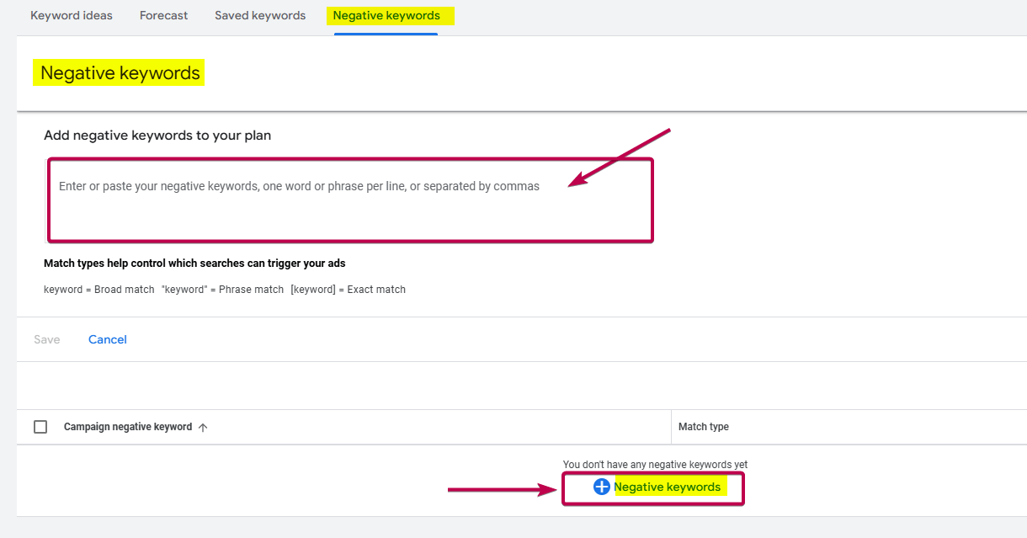Click the Phrase match syntax hint

click(222, 290)
